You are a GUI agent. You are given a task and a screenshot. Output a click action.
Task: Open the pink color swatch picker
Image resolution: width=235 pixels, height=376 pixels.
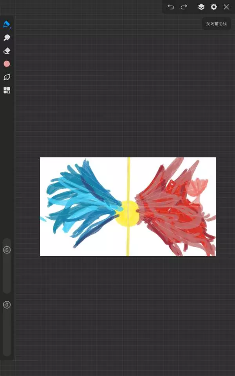(7, 64)
